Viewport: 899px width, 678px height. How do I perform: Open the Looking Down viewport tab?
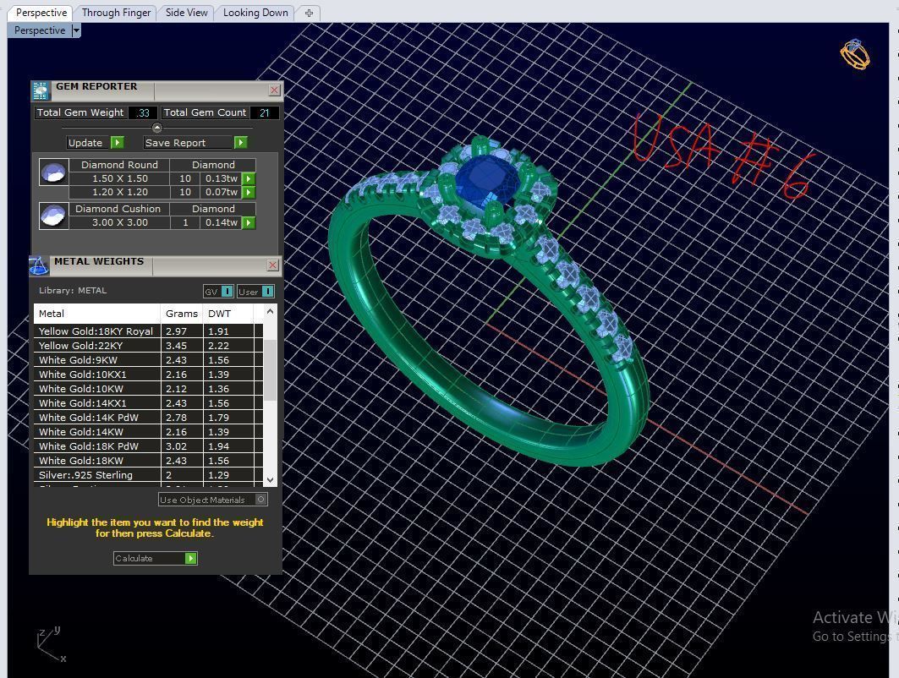(255, 13)
